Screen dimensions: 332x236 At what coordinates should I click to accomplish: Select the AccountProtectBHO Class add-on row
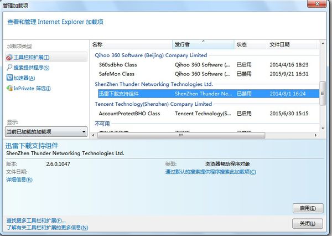209,114
